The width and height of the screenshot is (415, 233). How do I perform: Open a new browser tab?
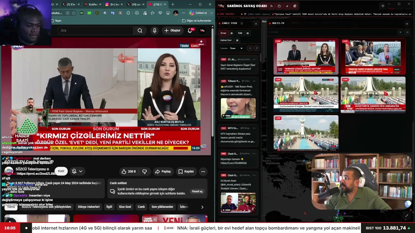(x=173, y=4)
